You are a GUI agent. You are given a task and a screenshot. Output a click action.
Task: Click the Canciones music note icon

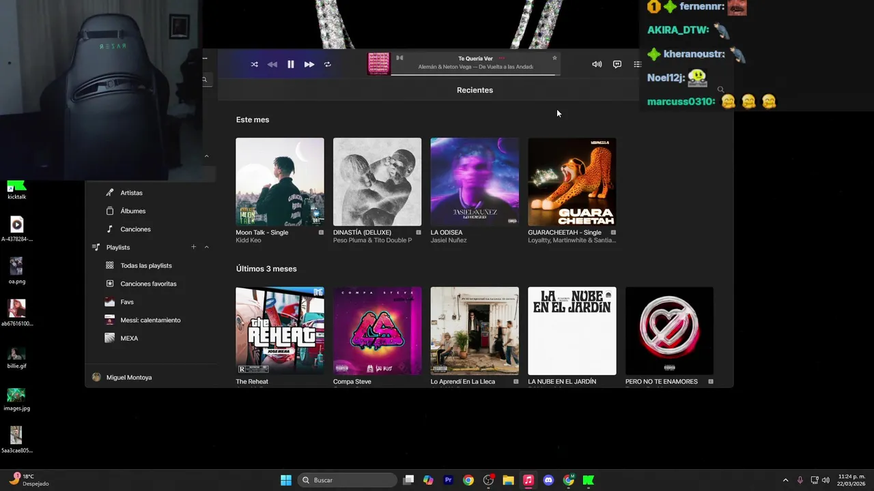[110, 229]
